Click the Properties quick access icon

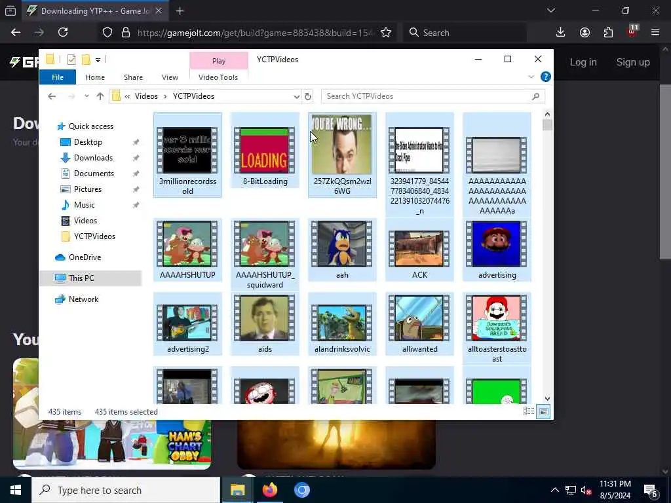(x=71, y=60)
